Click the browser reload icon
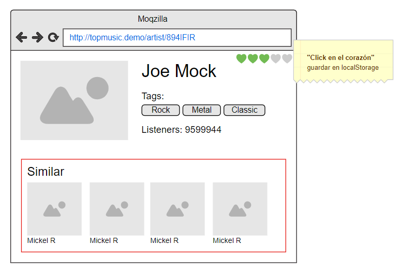 pos(53,37)
